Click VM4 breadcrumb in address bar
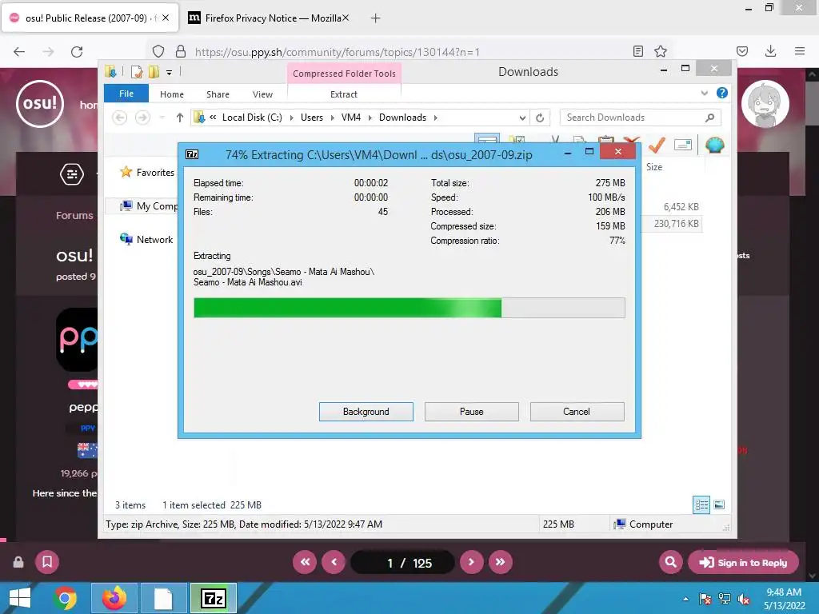 tap(351, 118)
